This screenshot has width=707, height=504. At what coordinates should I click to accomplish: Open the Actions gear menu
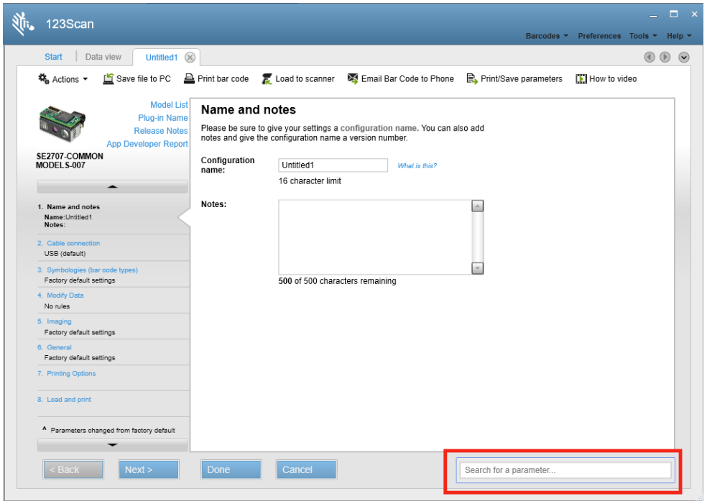coord(63,79)
